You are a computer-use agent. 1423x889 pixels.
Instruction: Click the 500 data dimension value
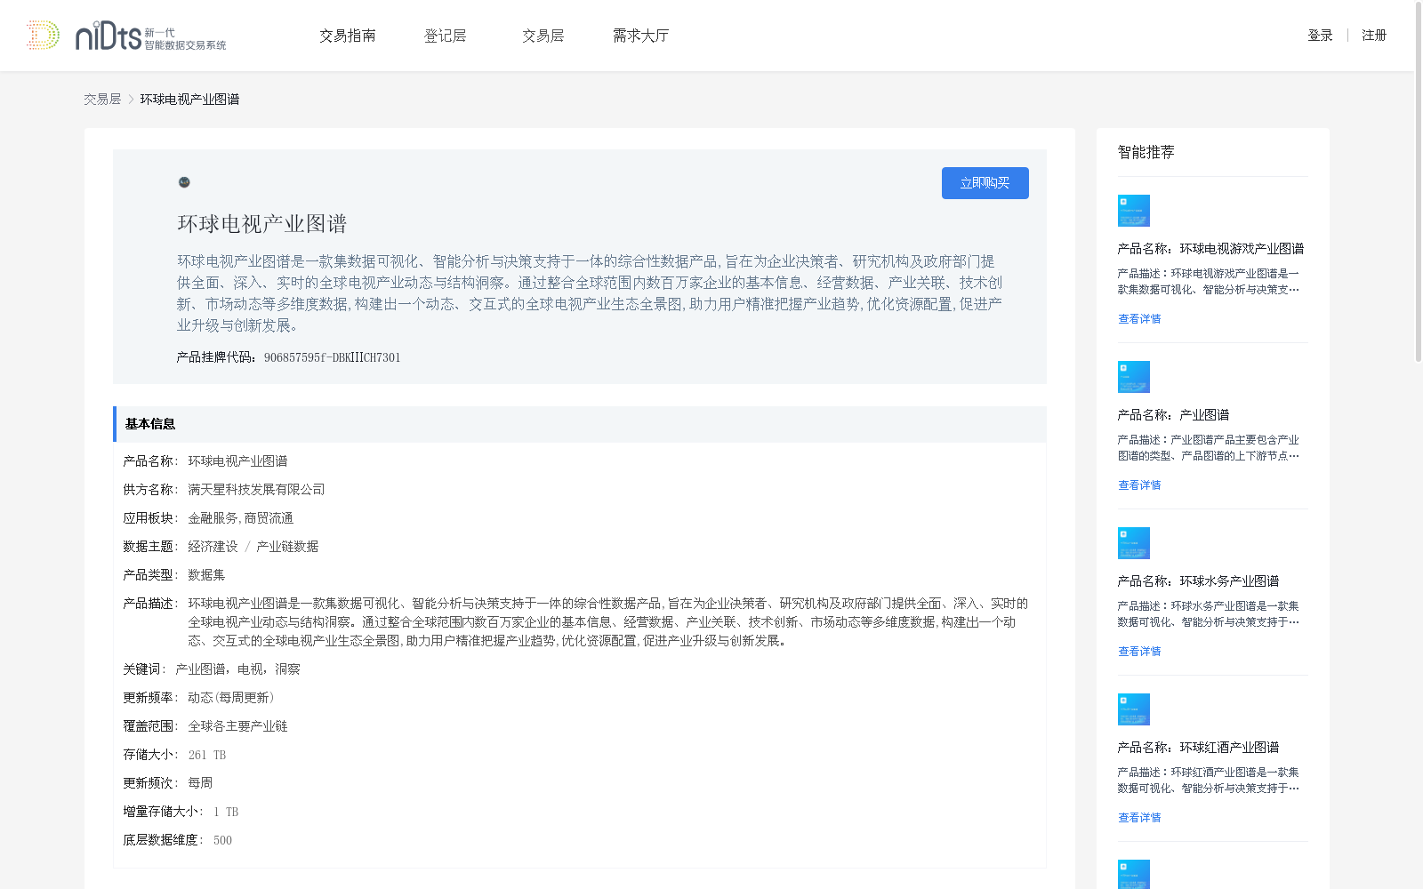click(222, 840)
